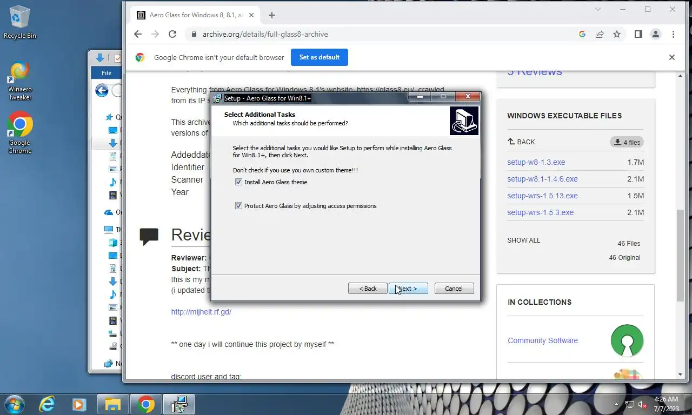Go Back in the Setup wizard

click(368, 289)
